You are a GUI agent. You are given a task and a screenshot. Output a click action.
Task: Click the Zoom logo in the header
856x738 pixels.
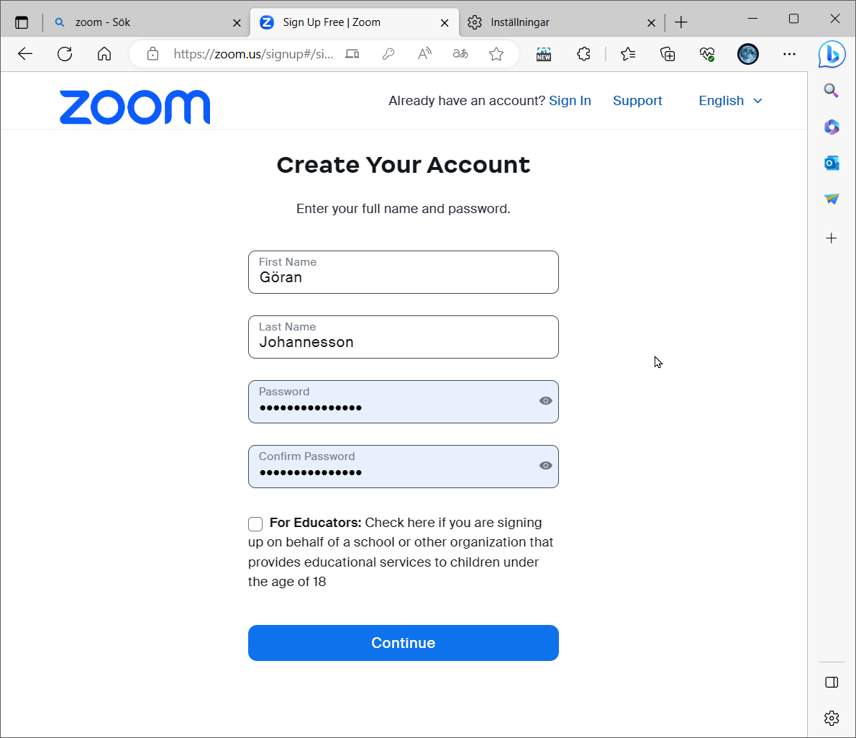tap(135, 107)
